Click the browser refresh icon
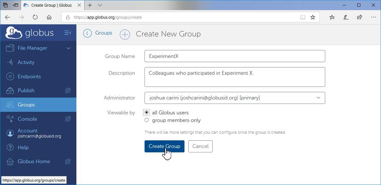381x185 pixels. (35, 17)
